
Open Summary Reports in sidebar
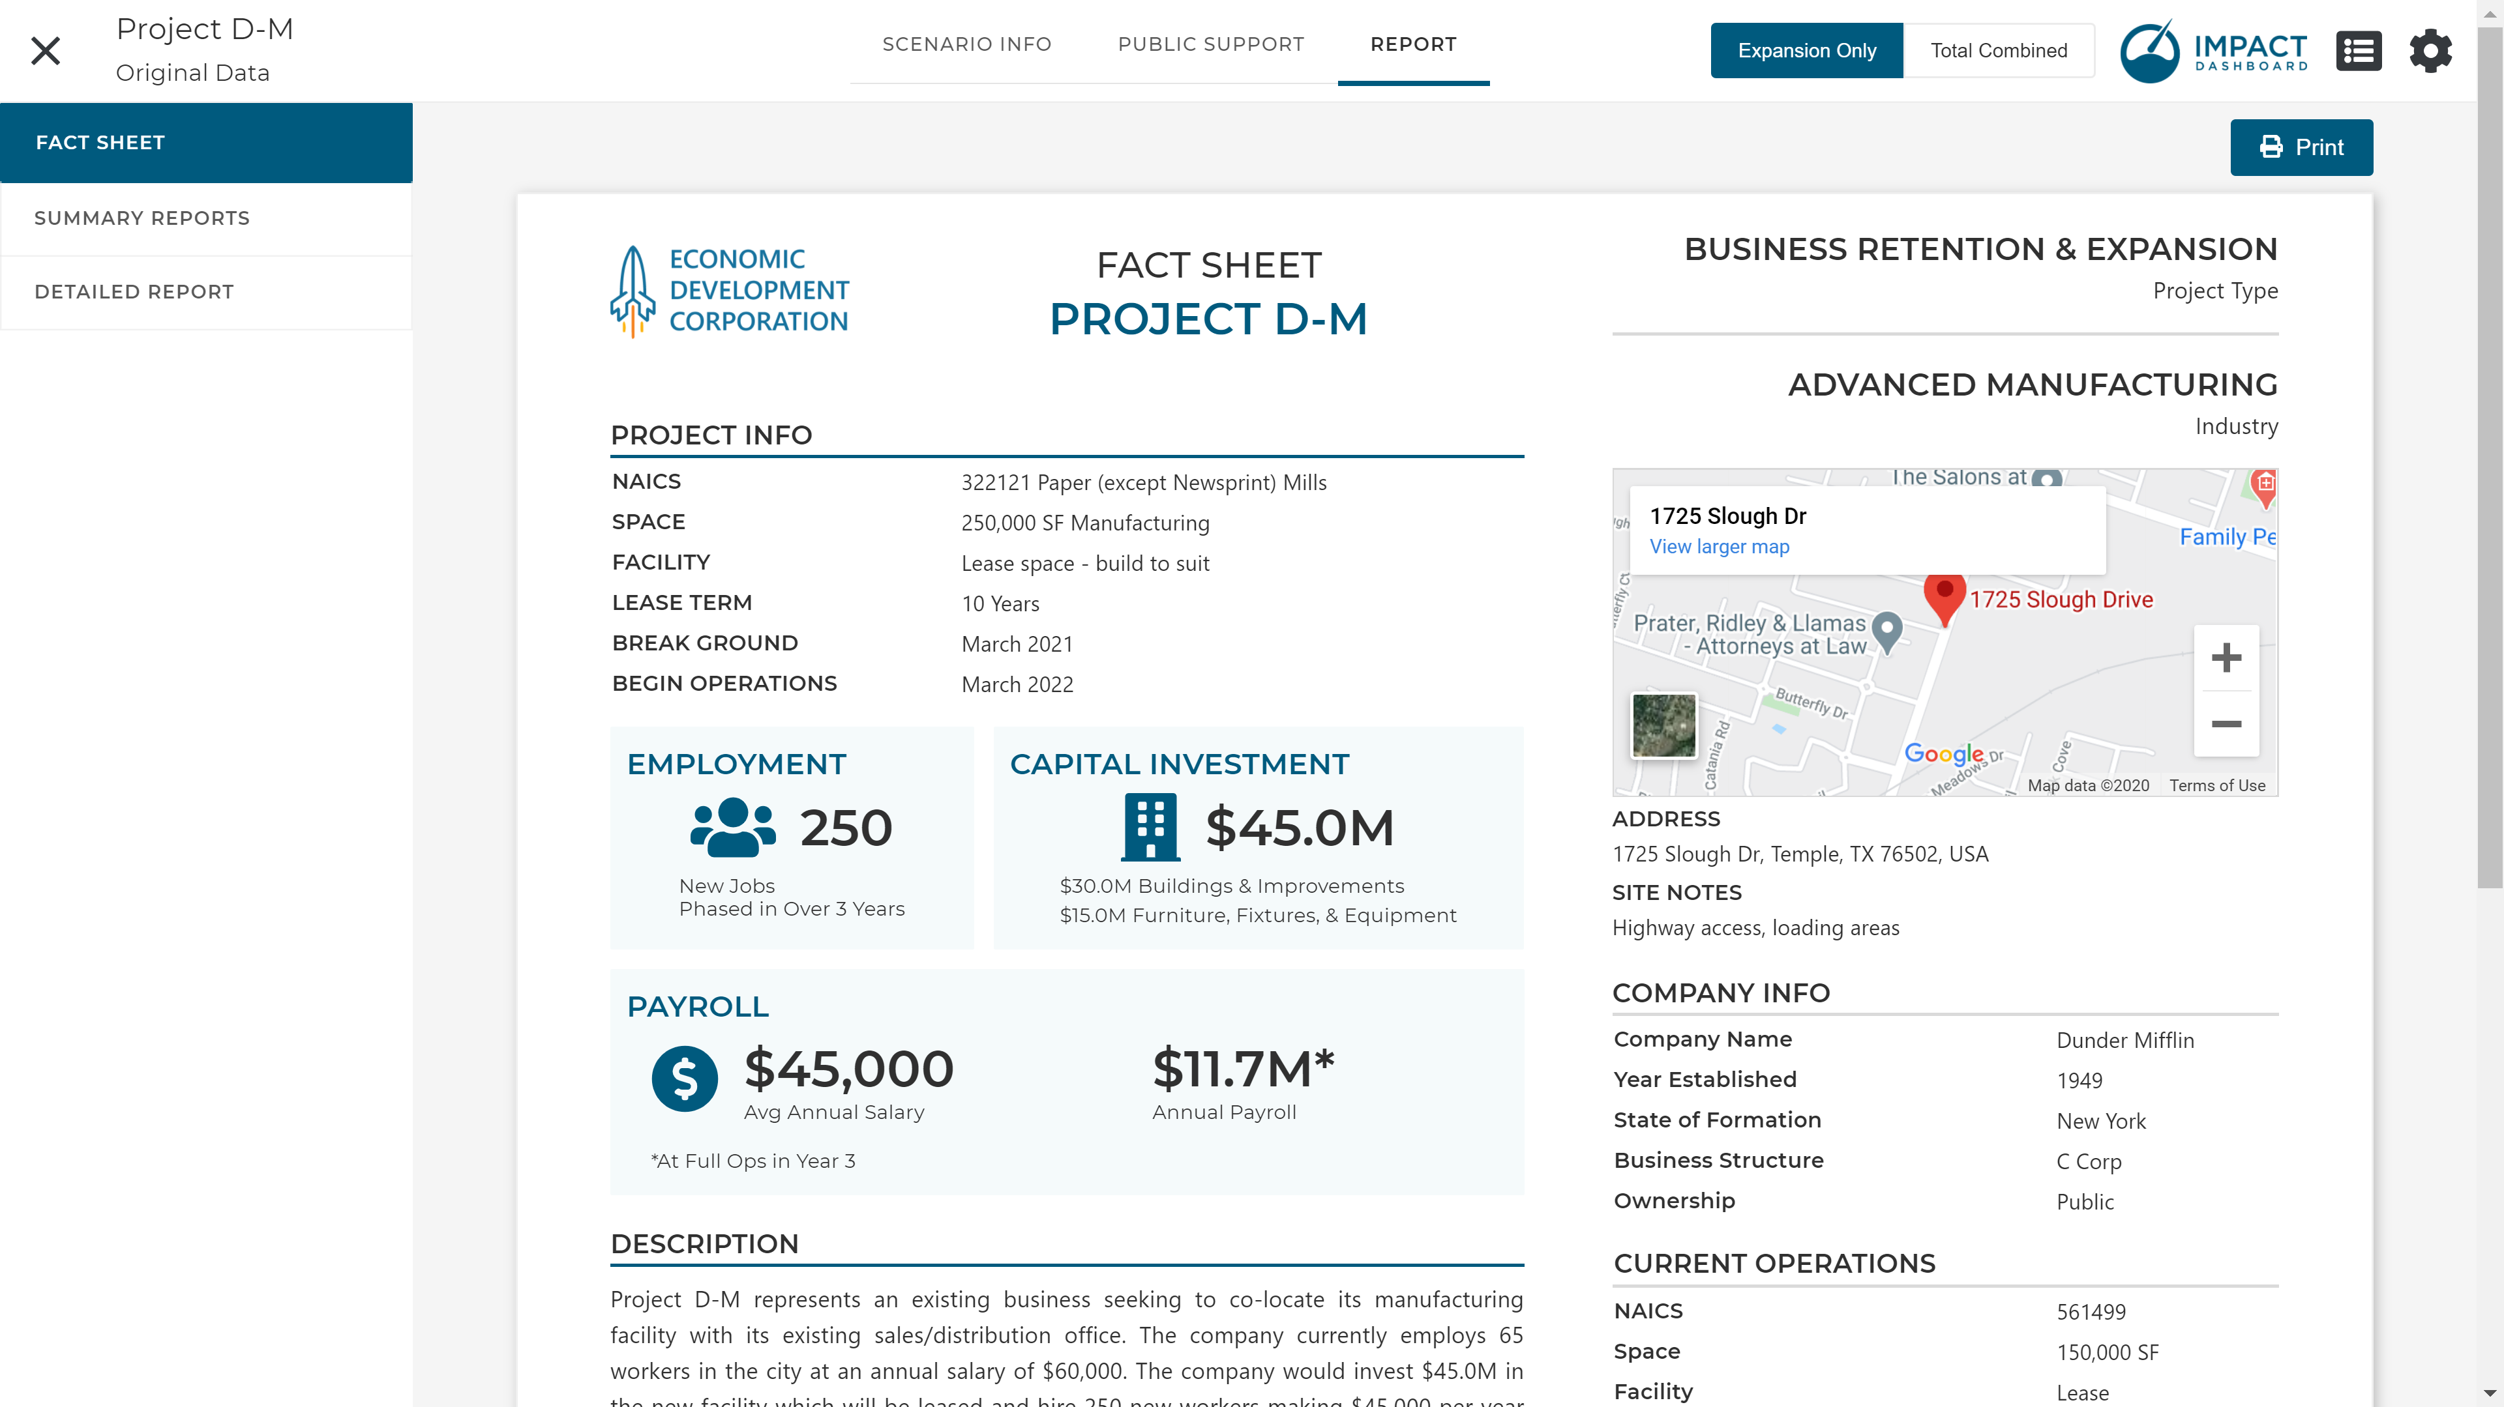click(x=142, y=218)
